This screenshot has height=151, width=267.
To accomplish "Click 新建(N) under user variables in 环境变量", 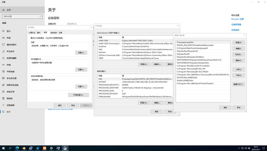I will [x=144, y=64].
